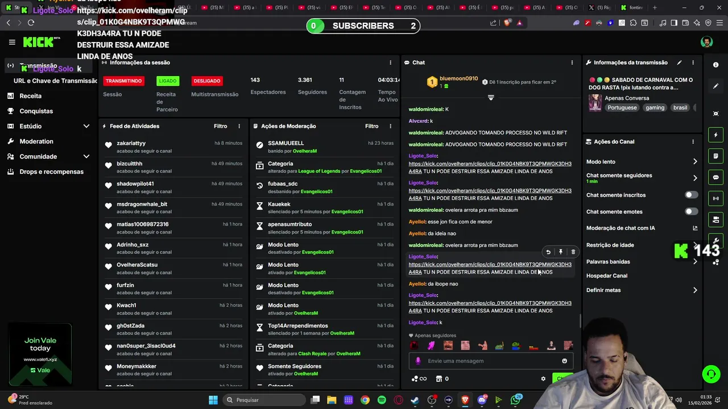This screenshot has height=409, width=728.
Task: Go to Moderation in sidebar
Action: point(36,141)
